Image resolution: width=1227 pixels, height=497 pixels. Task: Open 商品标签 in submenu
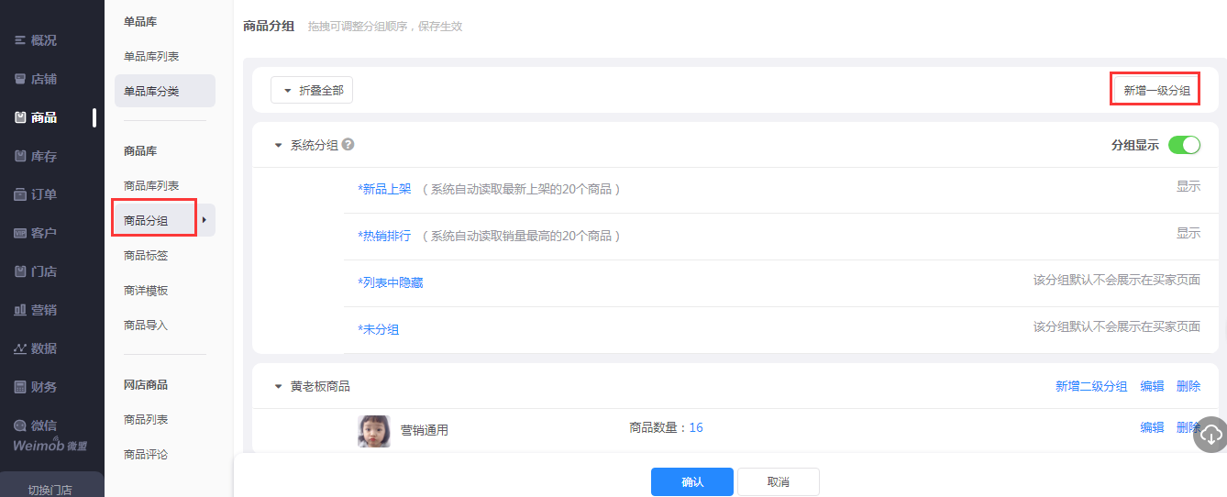coord(146,255)
